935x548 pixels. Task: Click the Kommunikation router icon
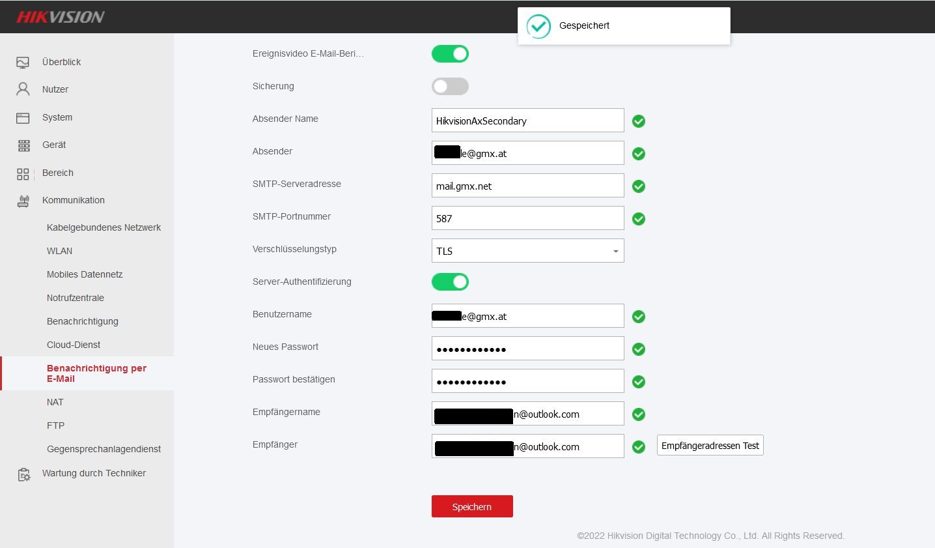(23, 201)
